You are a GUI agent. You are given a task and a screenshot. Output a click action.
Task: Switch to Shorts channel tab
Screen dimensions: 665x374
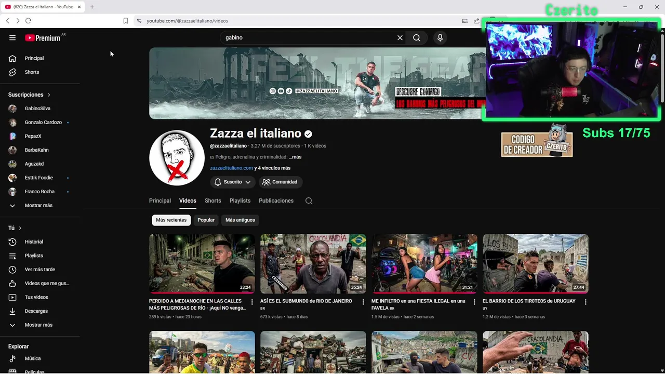[x=212, y=201]
